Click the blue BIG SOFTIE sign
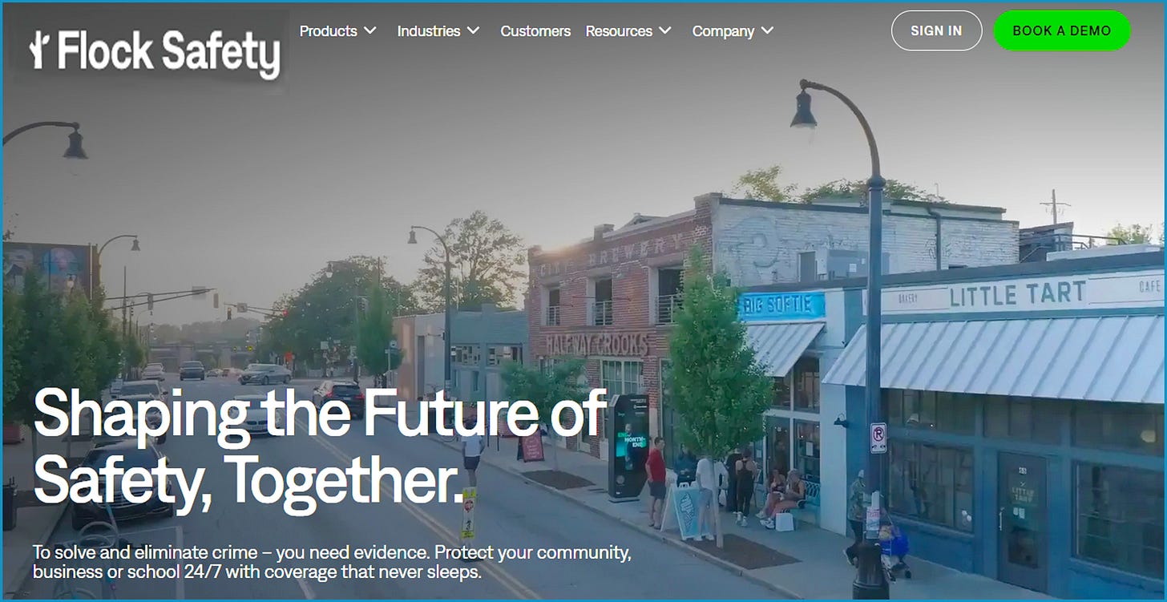The width and height of the screenshot is (1167, 602). coord(781,305)
